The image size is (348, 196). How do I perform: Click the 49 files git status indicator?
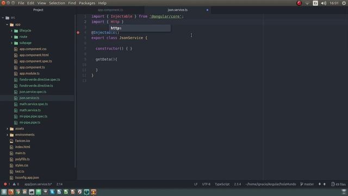pyautogui.click(x=338, y=184)
